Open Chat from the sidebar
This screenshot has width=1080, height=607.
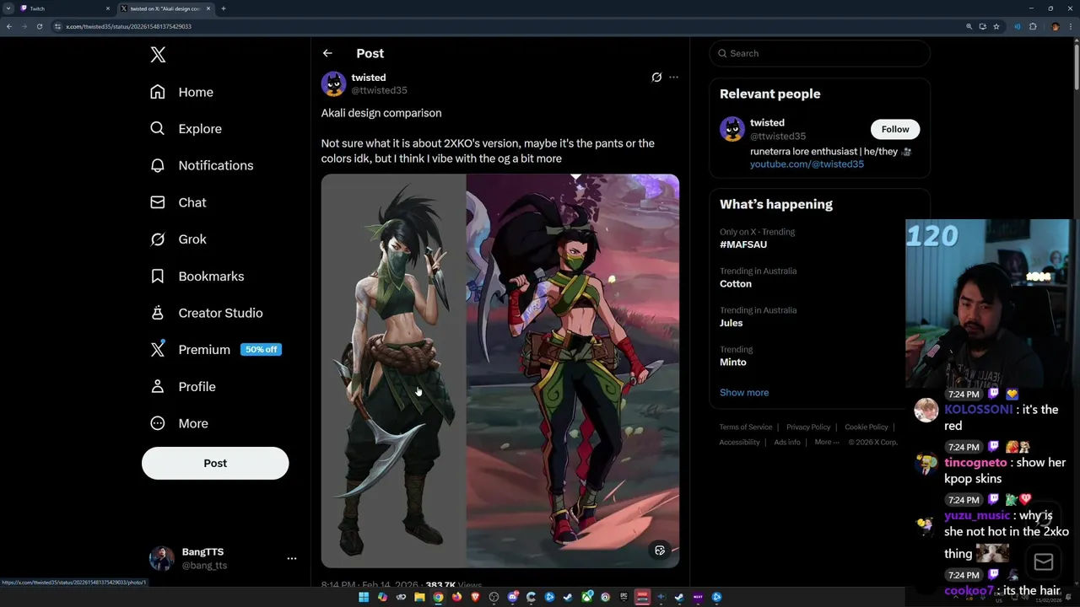[178, 202]
